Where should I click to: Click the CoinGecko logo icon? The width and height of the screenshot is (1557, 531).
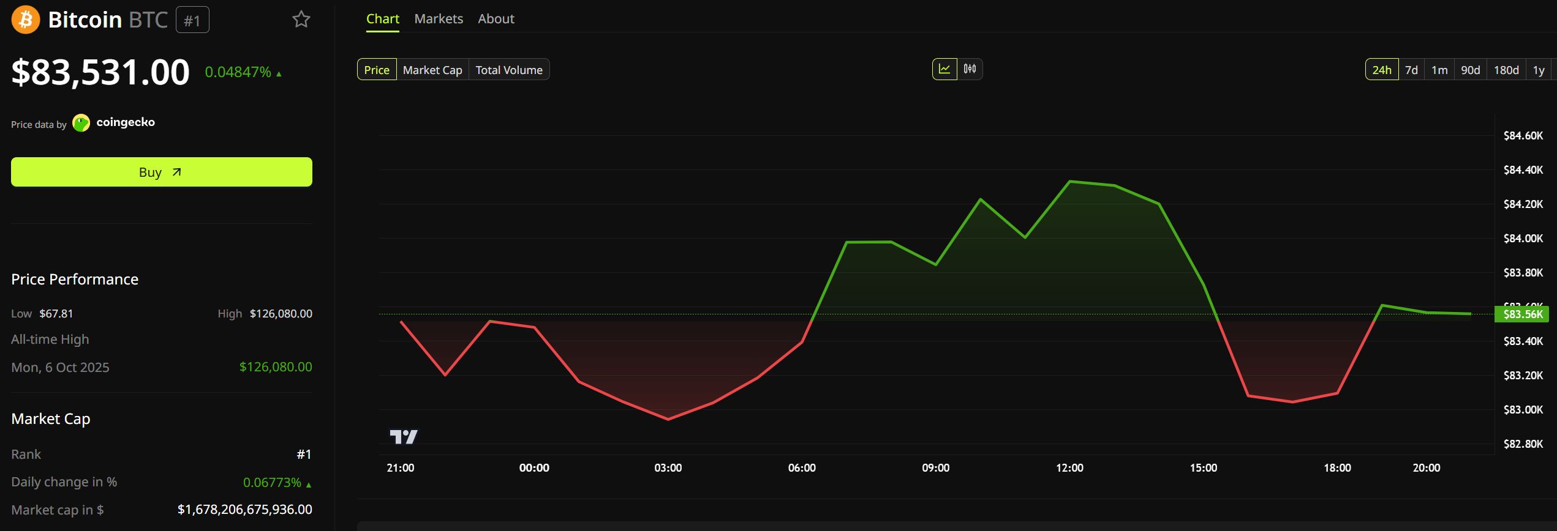81,123
